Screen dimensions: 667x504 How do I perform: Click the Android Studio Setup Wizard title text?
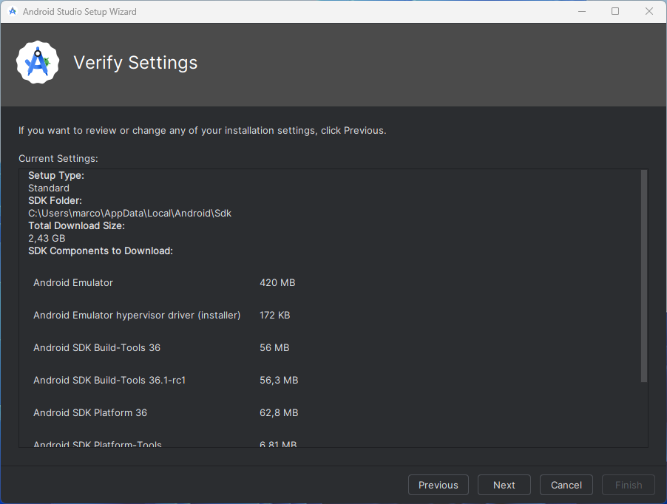click(82, 11)
